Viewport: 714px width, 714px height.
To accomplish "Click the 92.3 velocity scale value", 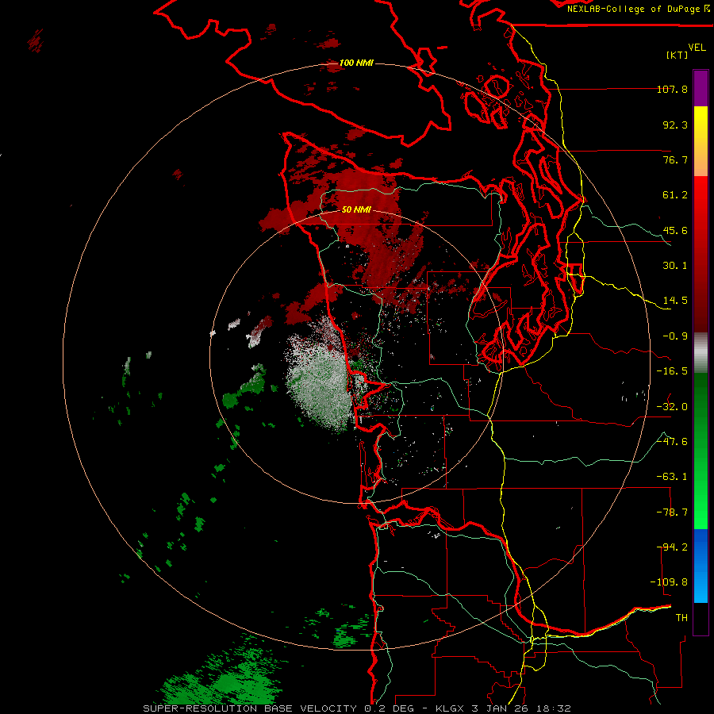I will pos(675,125).
